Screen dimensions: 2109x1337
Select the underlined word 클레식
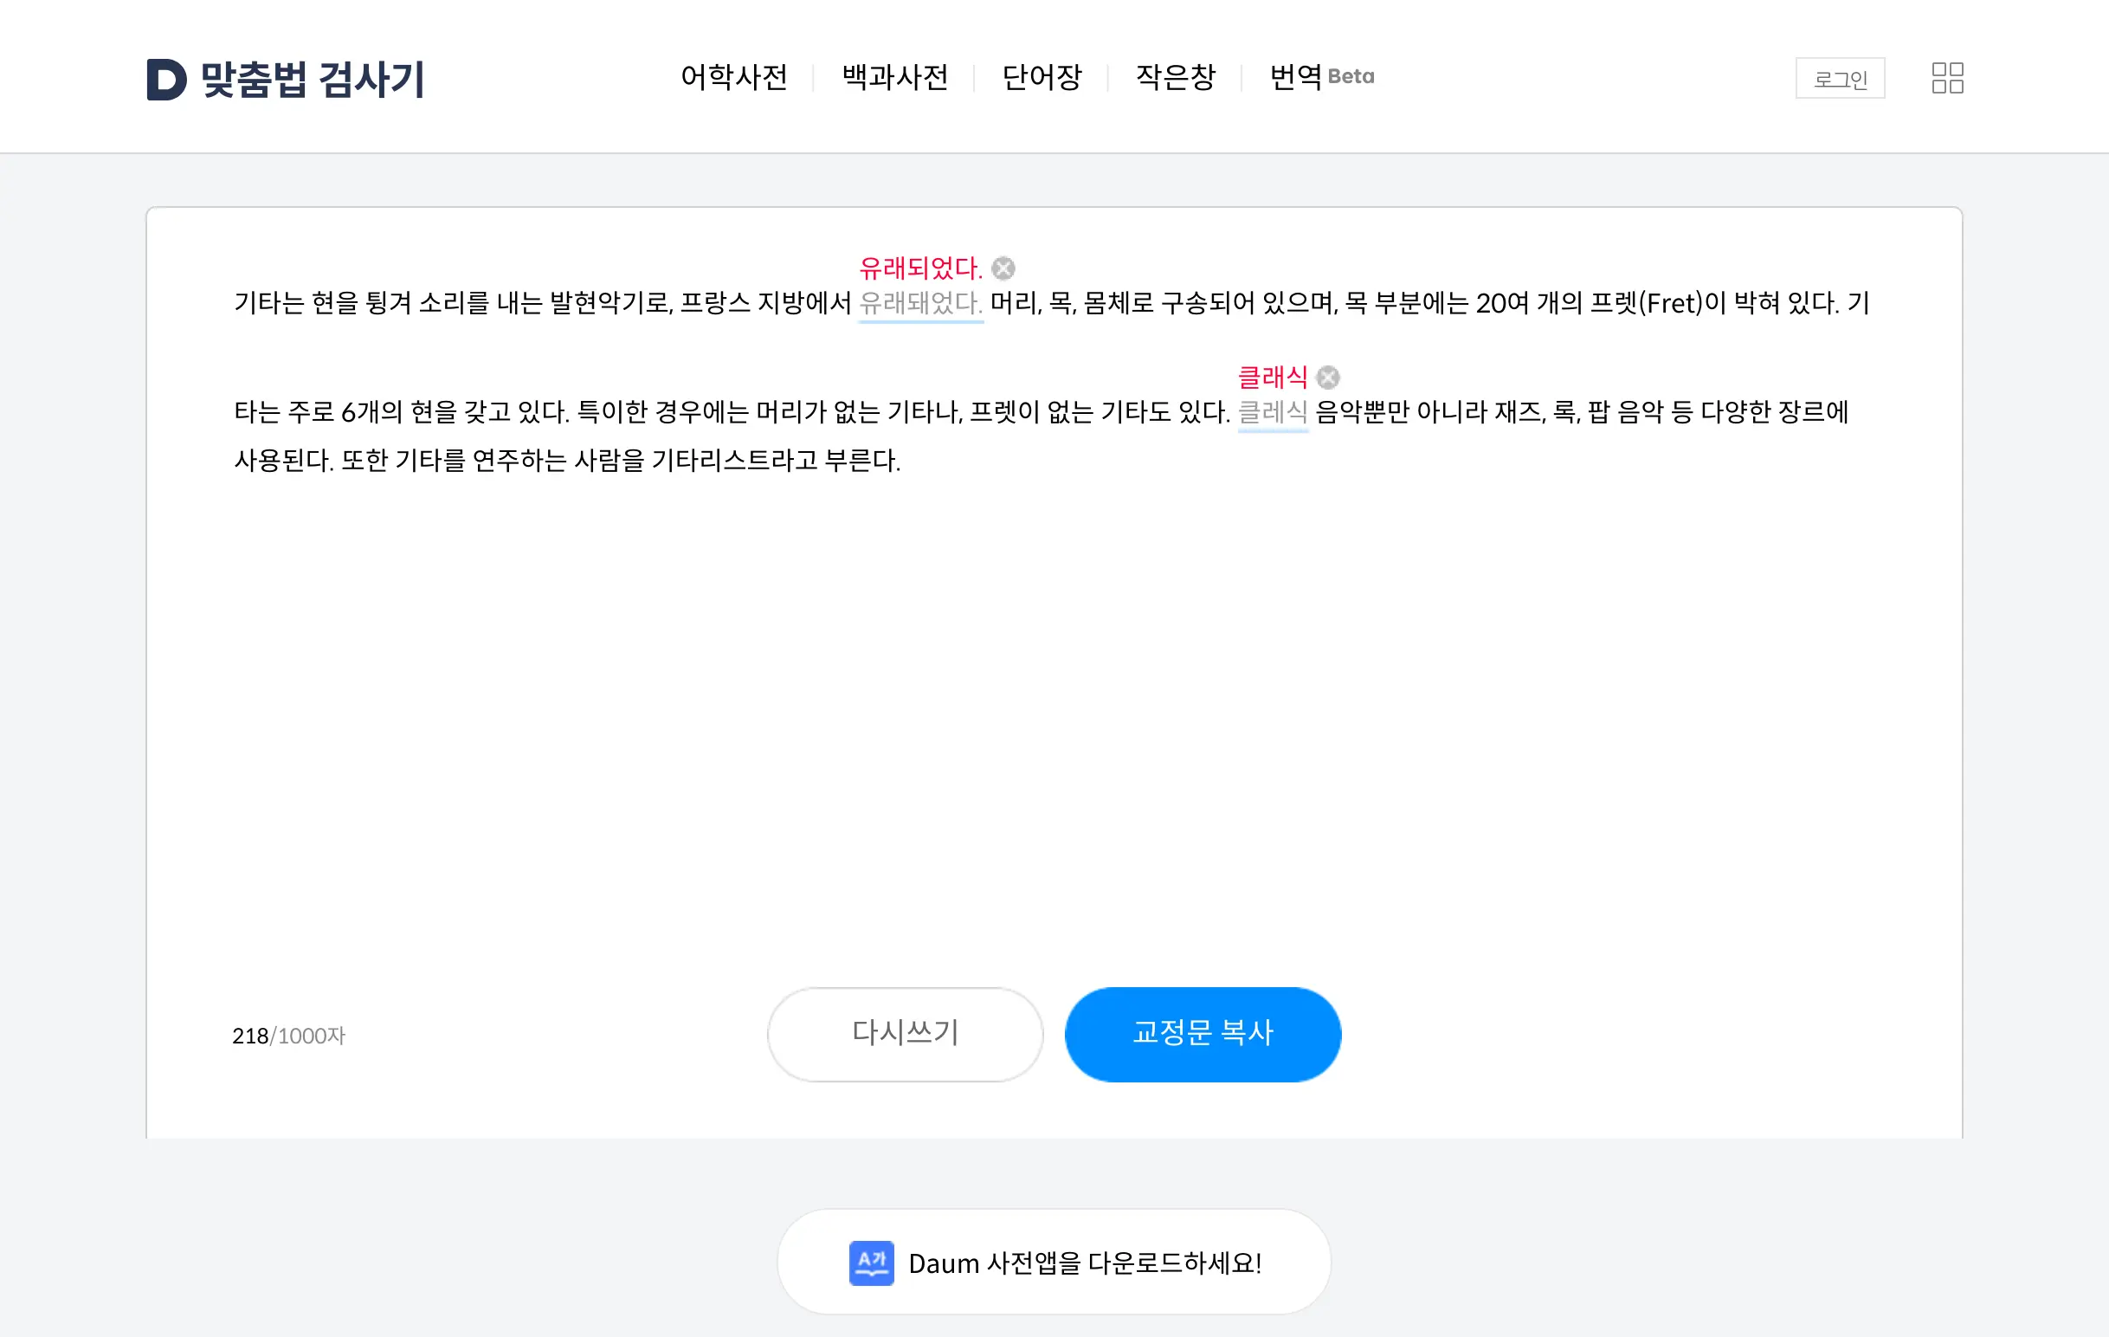pos(1273,412)
